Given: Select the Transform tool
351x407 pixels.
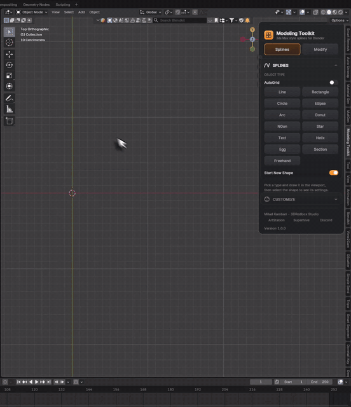Looking at the screenshot, I should (10, 86).
